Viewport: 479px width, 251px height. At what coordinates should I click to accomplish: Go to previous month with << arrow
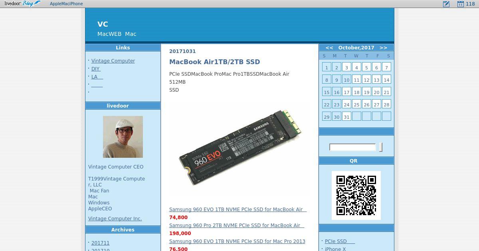point(329,48)
